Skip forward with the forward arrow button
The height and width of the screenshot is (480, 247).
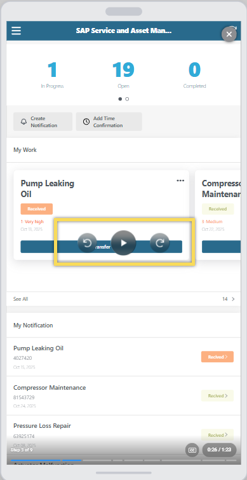coord(159,243)
